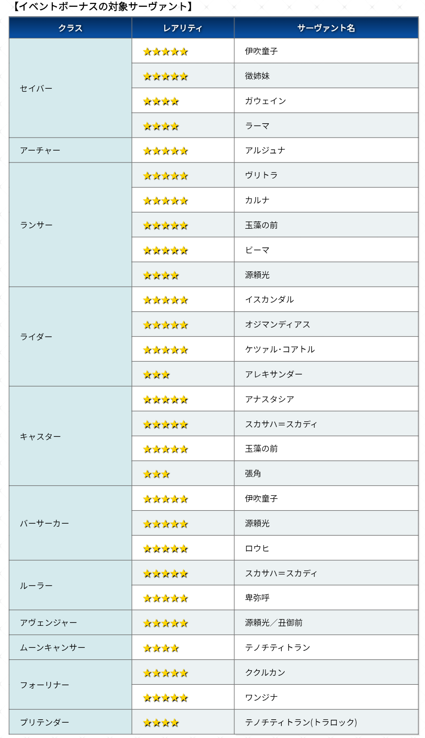Click servant name 源頼光／丑御前
The width and height of the screenshot is (425, 738).
click(274, 622)
